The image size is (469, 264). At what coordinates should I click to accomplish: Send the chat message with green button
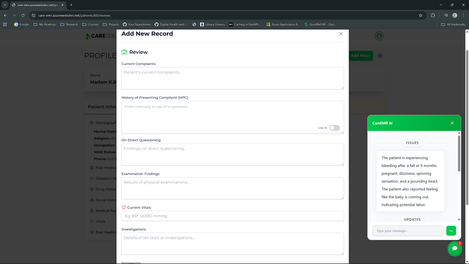pyautogui.click(x=451, y=231)
